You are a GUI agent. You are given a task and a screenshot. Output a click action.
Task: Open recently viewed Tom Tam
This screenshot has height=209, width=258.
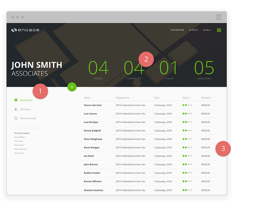(18, 141)
